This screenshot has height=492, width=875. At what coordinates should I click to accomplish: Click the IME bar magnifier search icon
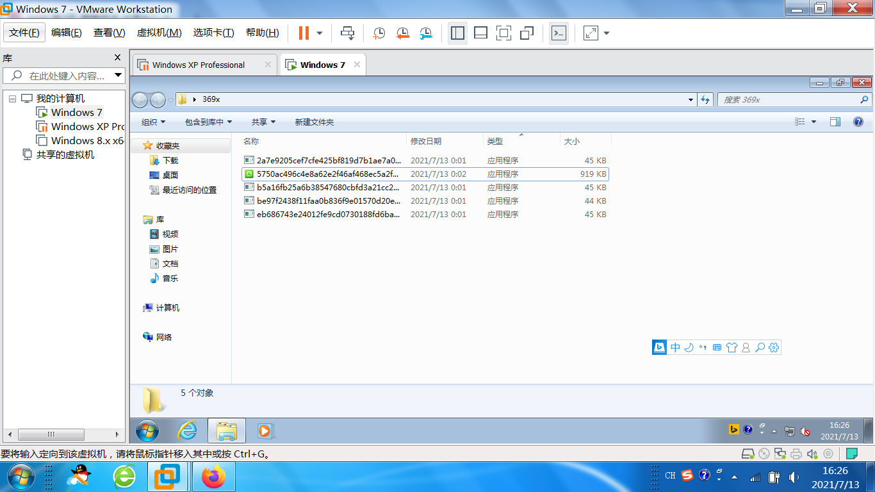click(760, 348)
